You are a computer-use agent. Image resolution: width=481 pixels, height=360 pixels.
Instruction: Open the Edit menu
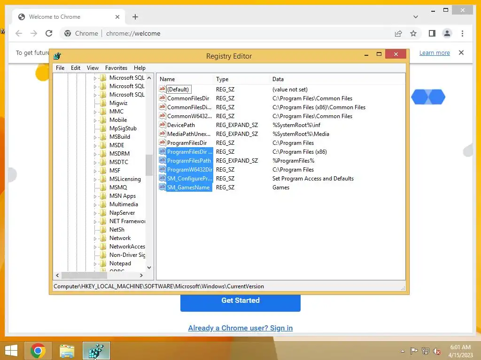[x=76, y=68]
